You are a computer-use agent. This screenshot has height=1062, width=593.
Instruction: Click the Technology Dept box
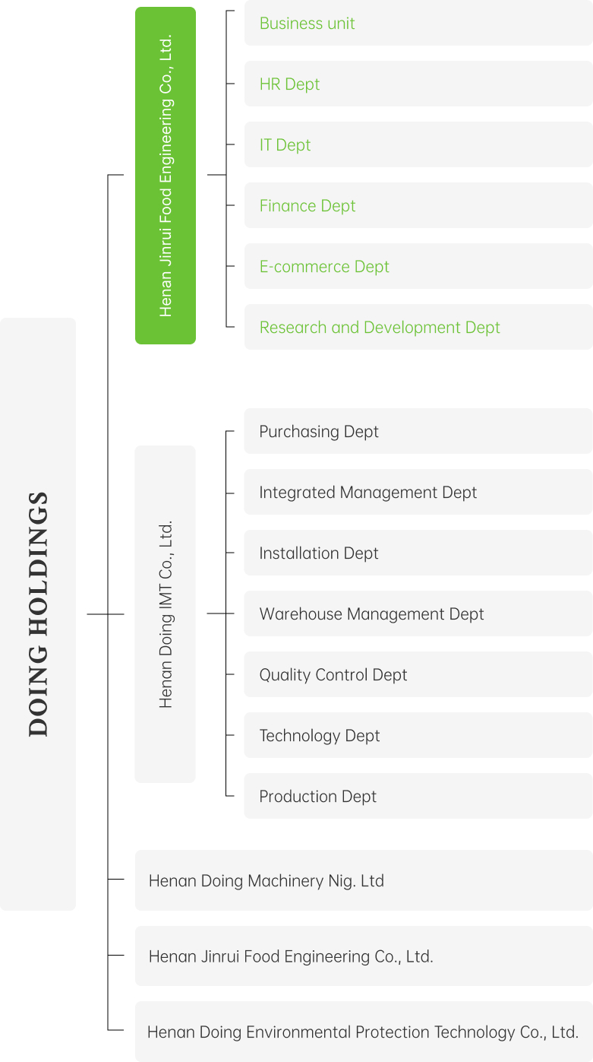pos(418,735)
